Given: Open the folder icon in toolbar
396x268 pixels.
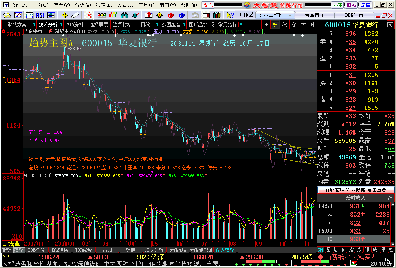Looking at the screenshot, I should click(x=7, y=15).
